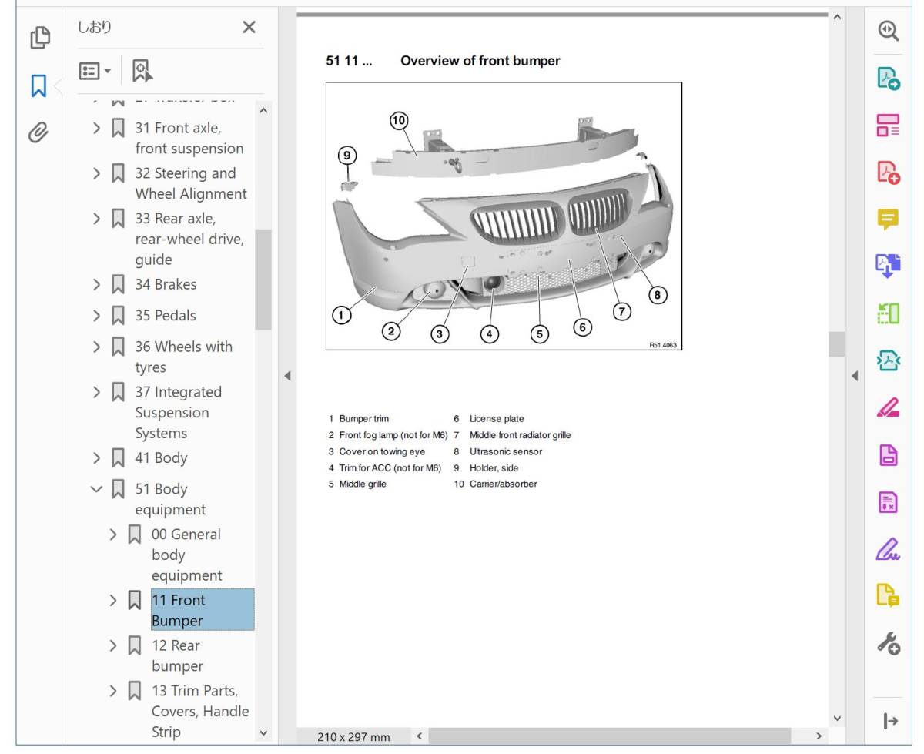Image resolution: width=924 pixels, height=754 pixels.
Task: Open the Organize Pages tool
Action: click(889, 313)
